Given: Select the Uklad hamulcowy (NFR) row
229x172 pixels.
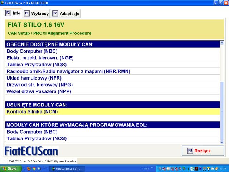Looking at the screenshot, I should coord(112,78).
